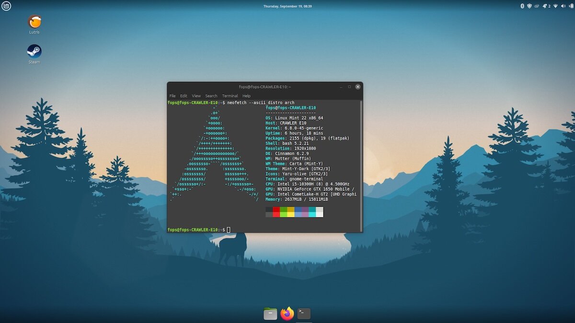Open the Linux Mint menu icon

(6, 6)
